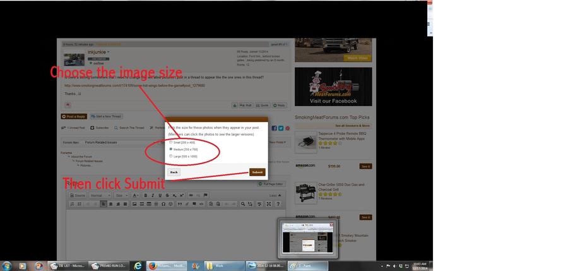The width and height of the screenshot is (568, 271).
Task: Launch Internet Explorer from taskbar
Action: point(138,266)
